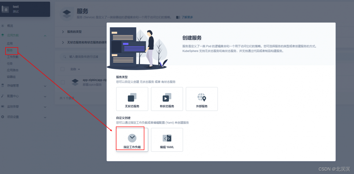Toggle the select-all checkbox in table header
The height and width of the screenshot is (174, 354).
(63, 69)
